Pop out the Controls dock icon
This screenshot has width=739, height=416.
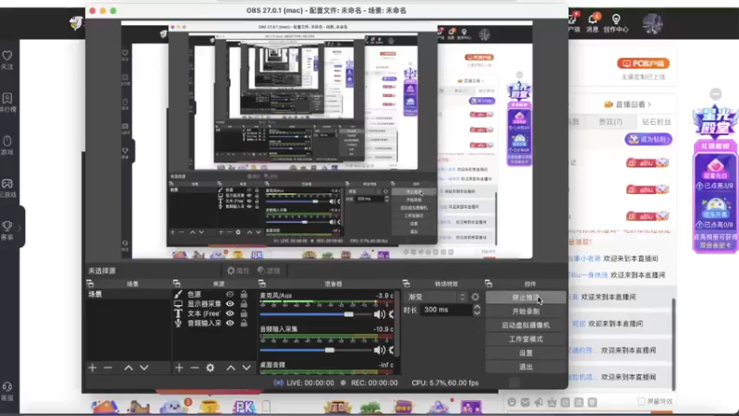pos(489,284)
